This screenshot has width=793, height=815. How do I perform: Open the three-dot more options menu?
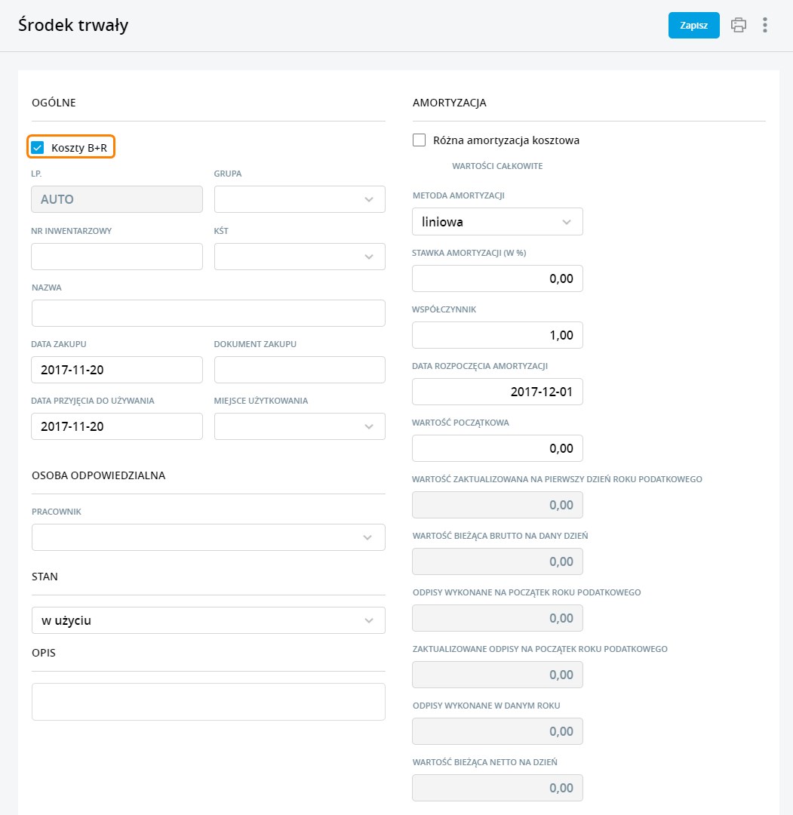765,25
